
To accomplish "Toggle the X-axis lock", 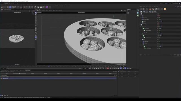I will [24, 7].
